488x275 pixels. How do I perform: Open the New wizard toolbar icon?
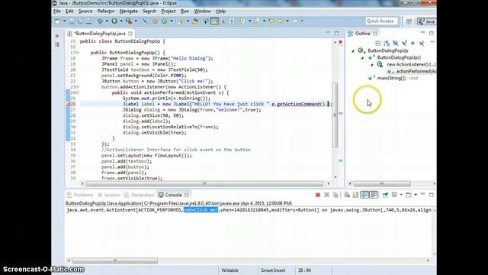tap(58, 21)
